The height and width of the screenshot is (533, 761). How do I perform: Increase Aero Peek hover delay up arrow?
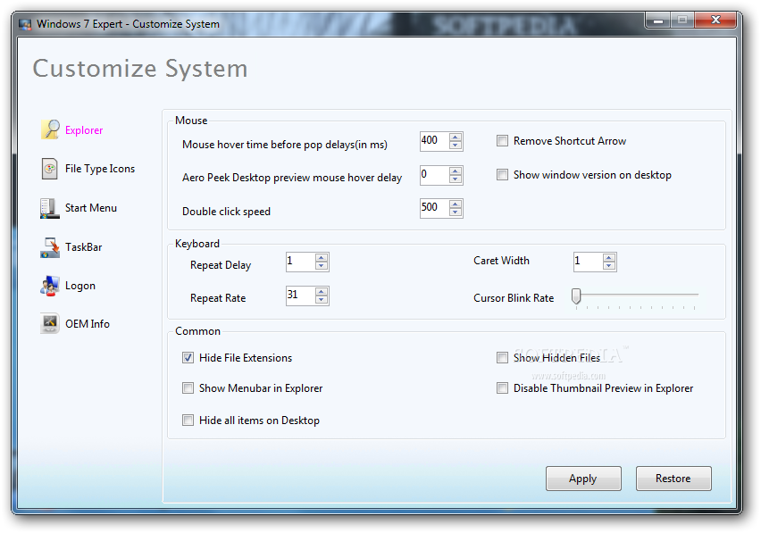456,171
